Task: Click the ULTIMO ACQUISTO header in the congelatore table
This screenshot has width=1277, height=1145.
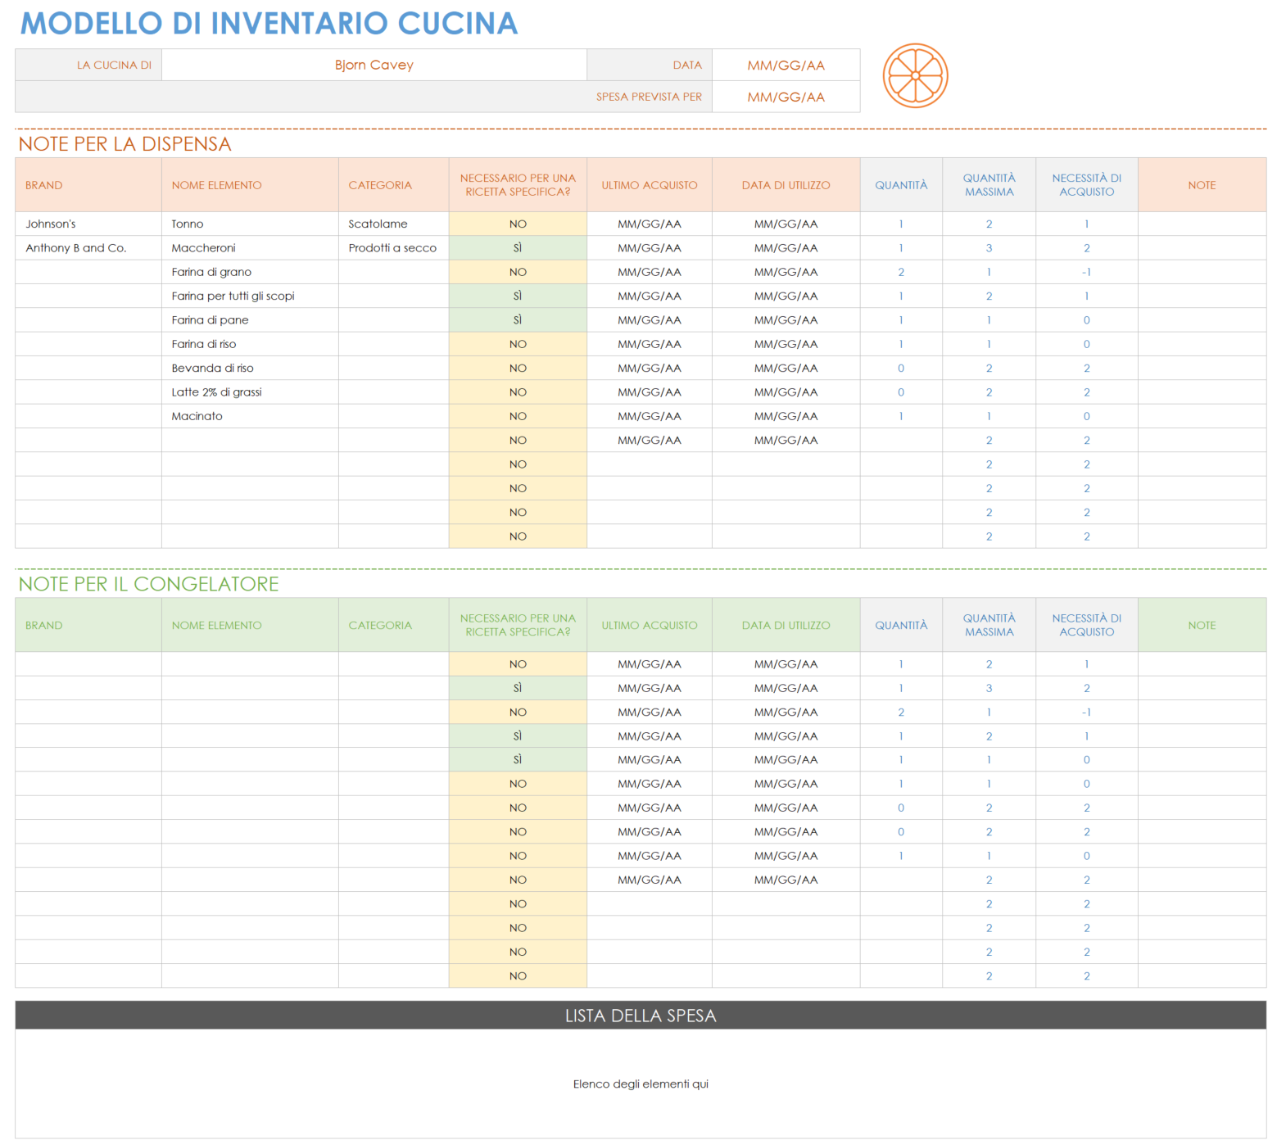Action: pos(650,625)
